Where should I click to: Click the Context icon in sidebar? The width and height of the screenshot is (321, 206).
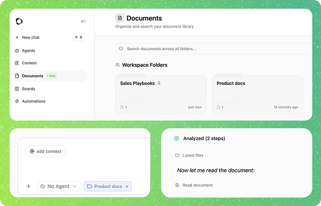tap(17, 63)
